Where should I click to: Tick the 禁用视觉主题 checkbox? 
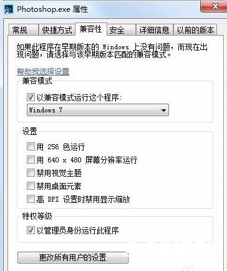pyautogui.click(x=31, y=173)
